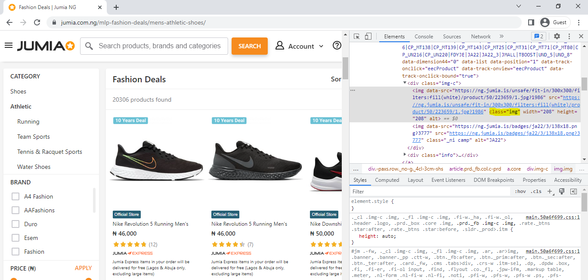588x280 pixels.
Task: Select article.prd._fb.col.c-prd breadcrumb item
Action: point(475,169)
